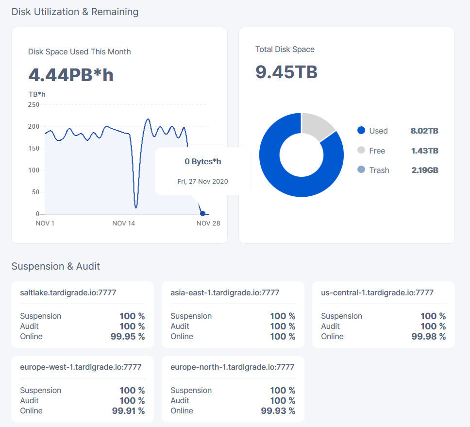Screen dimensions: 470x427
Task: Click the gray Free segment of the donut chart
Action: (x=317, y=124)
